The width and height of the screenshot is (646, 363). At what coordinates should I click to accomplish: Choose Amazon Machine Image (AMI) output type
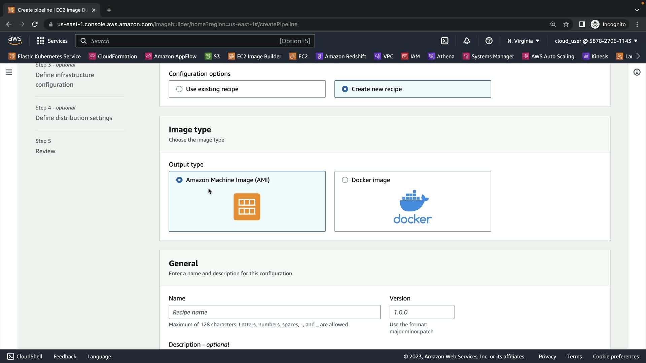click(179, 180)
